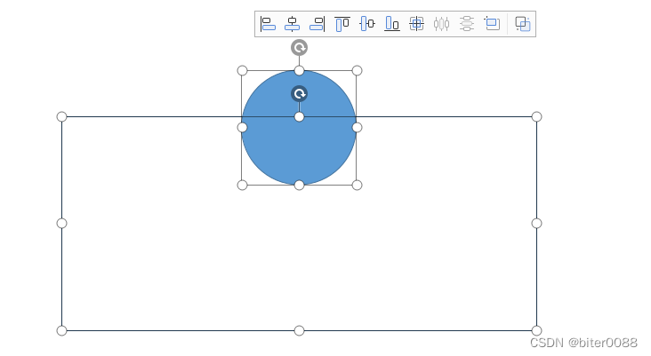Click the circle's bottom-right selection handle
The image size is (651, 356).
pyautogui.click(x=357, y=185)
